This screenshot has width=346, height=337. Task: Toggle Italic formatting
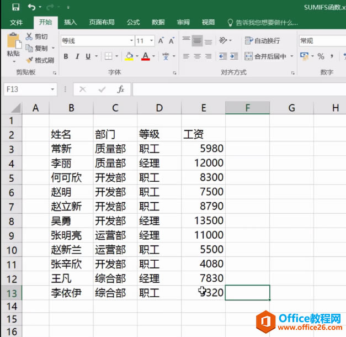77,56
